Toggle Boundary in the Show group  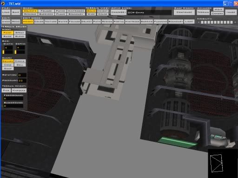[x=76, y=14]
